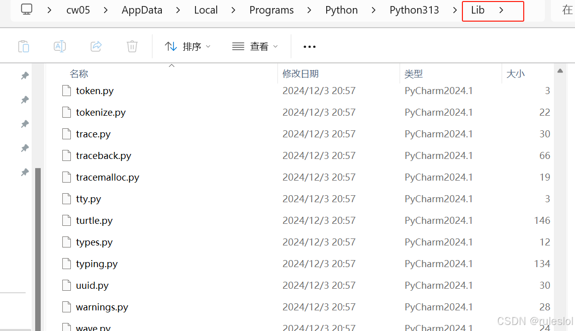
Task: Click the sort arrows icon next to 排序
Action: [x=171, y=46]
